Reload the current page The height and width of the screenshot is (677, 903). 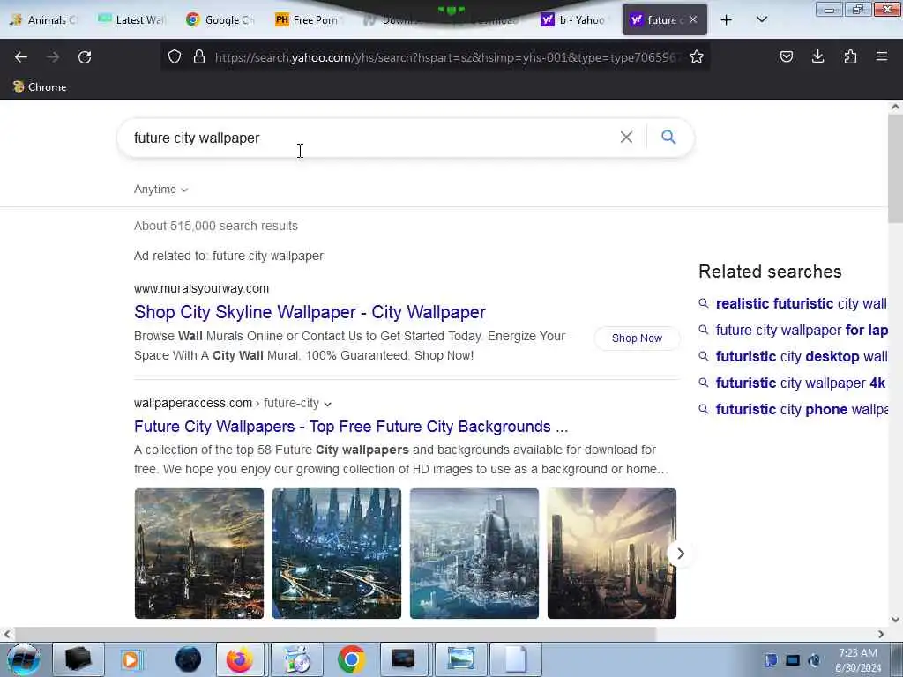pyautogui.click(x=85, y=57)
